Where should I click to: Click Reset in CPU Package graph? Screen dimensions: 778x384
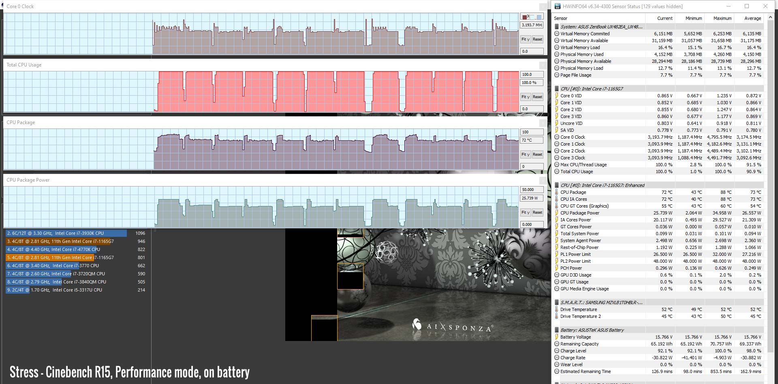[x=537, y=154]
